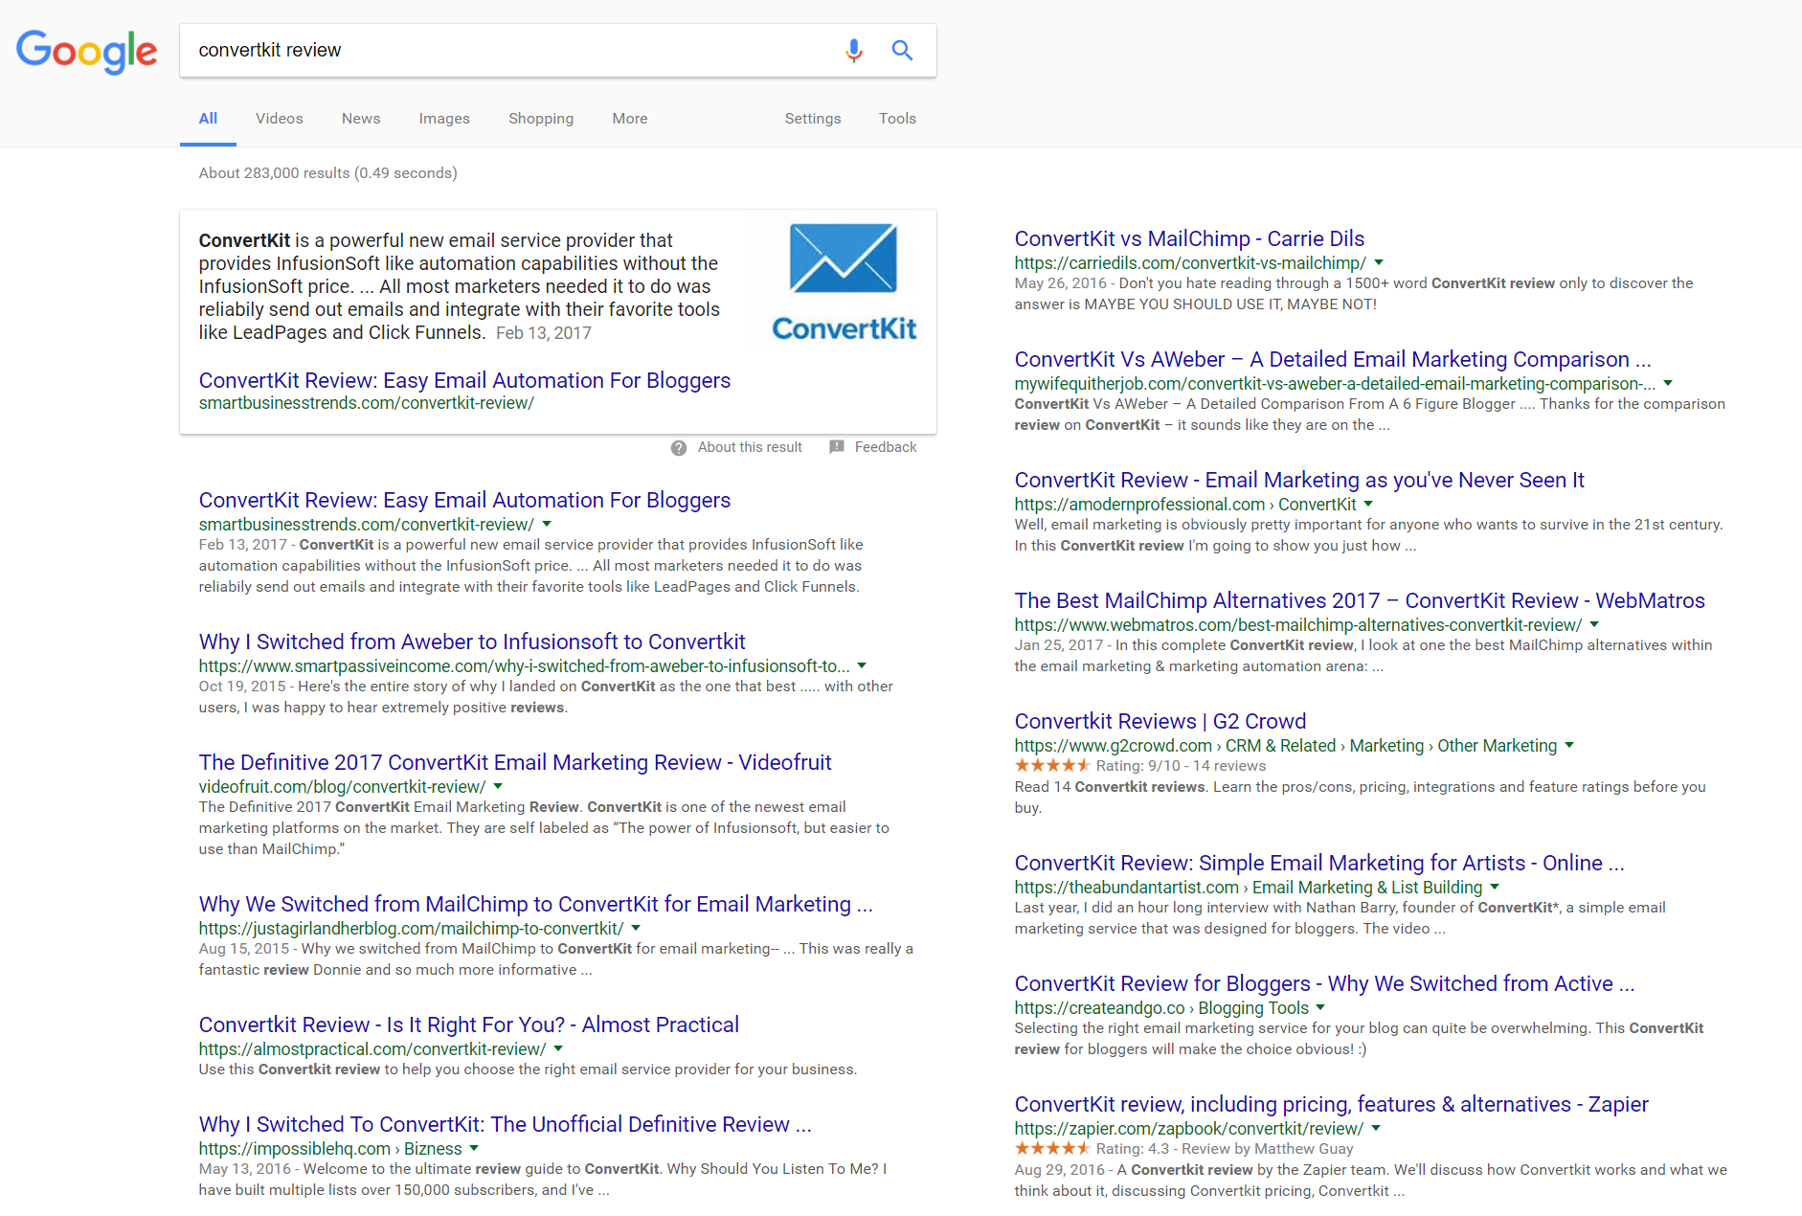Expand dropdown arrow beside amodernprofessional.com URL
The width and height of the screenshot is (1802, 1216).
(1368, 504)
